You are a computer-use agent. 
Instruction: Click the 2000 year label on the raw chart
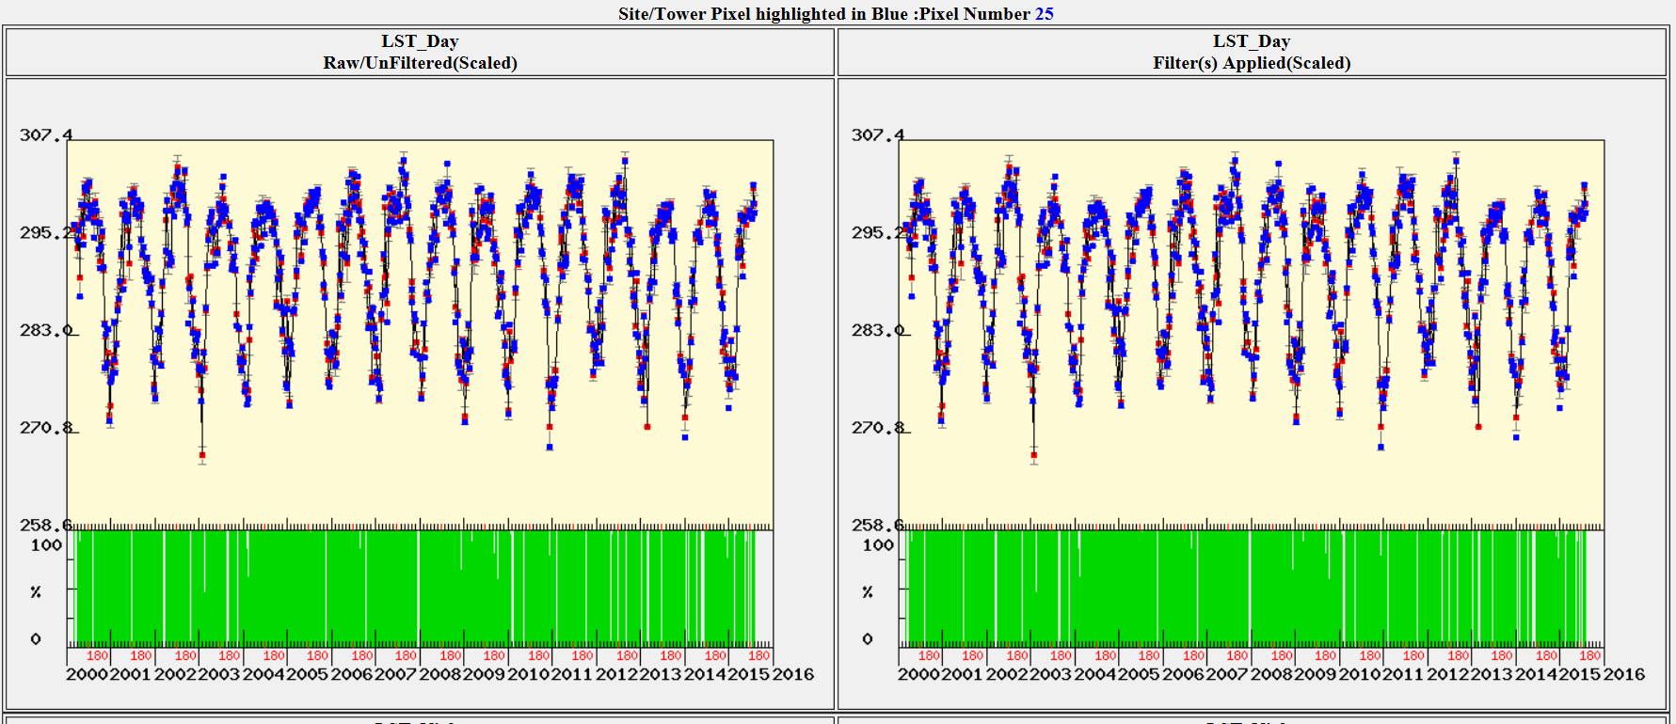coord(87,674)
